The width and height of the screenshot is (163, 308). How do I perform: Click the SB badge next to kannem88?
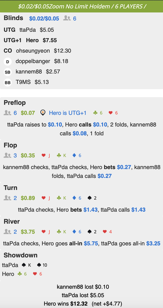click(7, 72)
